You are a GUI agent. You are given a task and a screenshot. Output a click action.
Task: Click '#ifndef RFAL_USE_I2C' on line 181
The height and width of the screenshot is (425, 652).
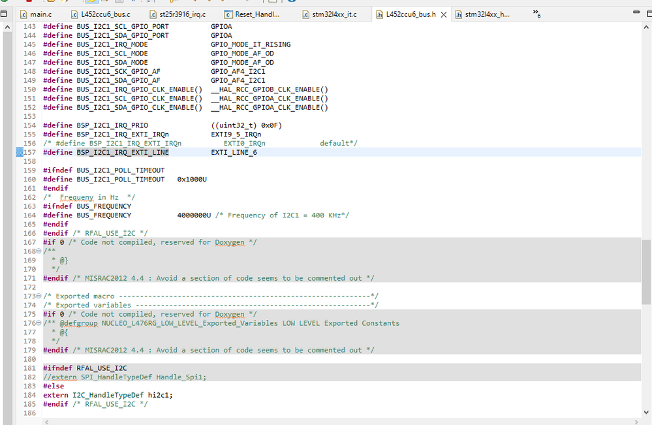[x=85, y=368]
